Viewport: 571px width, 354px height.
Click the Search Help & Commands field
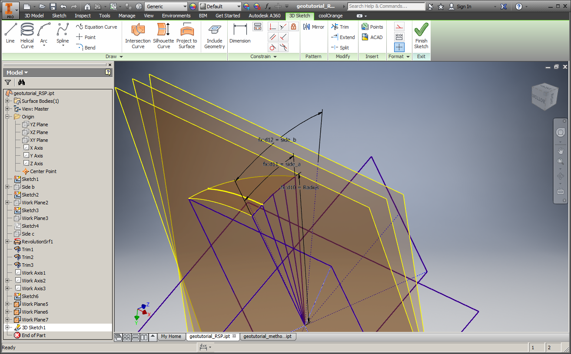386,7
